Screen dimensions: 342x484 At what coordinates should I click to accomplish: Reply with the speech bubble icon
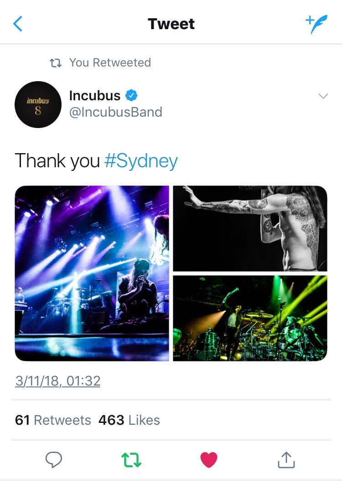[54, 460]
